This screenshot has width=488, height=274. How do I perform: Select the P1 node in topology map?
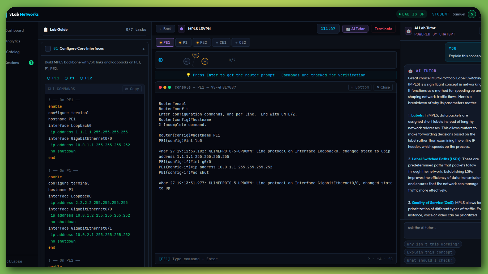click(205, 61)
